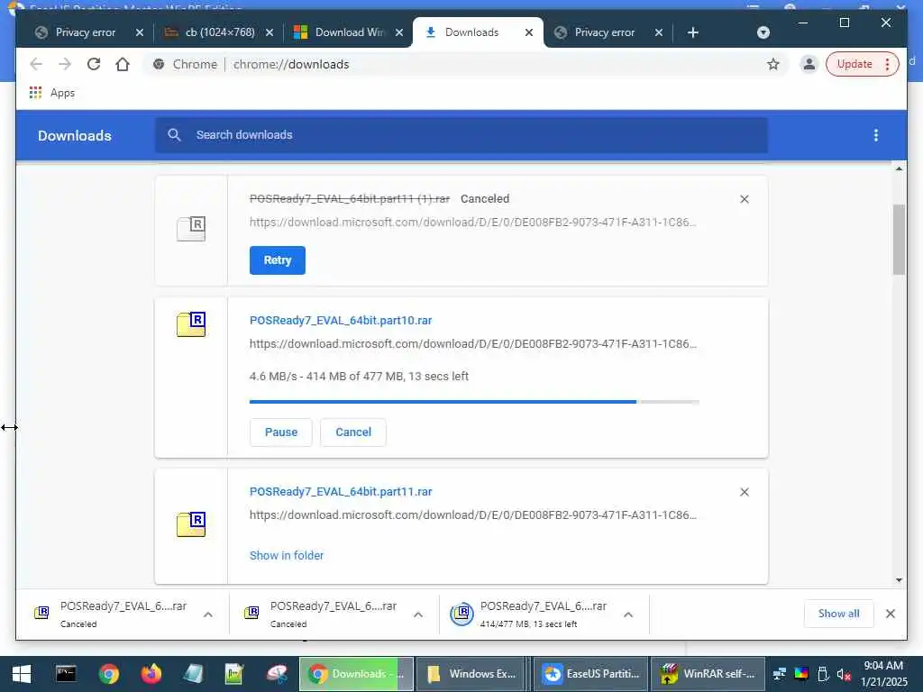Click the RAR icon of POSReady7 part11.rar

(191, 524)
